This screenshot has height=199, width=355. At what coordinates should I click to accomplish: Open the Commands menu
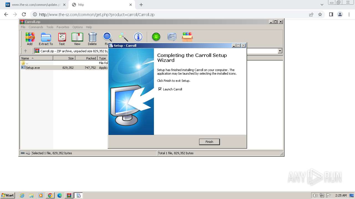point(36,27)
